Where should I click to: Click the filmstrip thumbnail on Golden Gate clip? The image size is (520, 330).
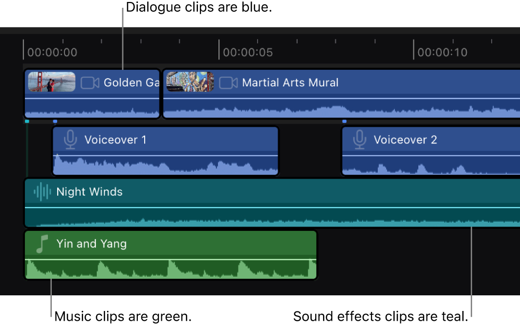[x=51, y=82]
